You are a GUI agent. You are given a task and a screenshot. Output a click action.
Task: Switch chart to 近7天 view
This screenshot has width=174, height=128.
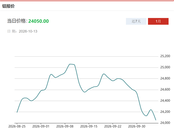136,21
